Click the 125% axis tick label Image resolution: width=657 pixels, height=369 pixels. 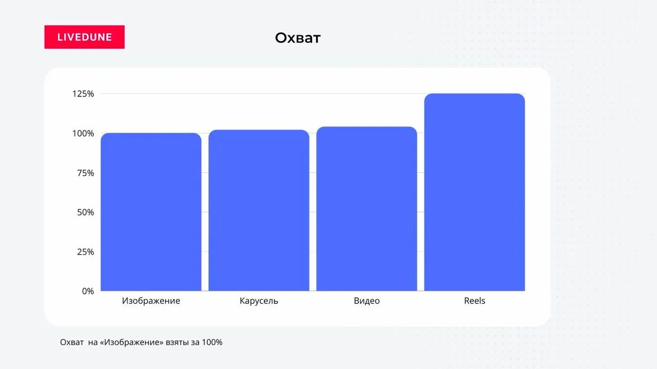pos(83,94)
